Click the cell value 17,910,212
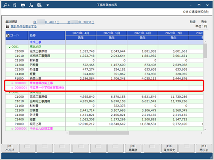214x160 pixels. [x=86, y=124]
